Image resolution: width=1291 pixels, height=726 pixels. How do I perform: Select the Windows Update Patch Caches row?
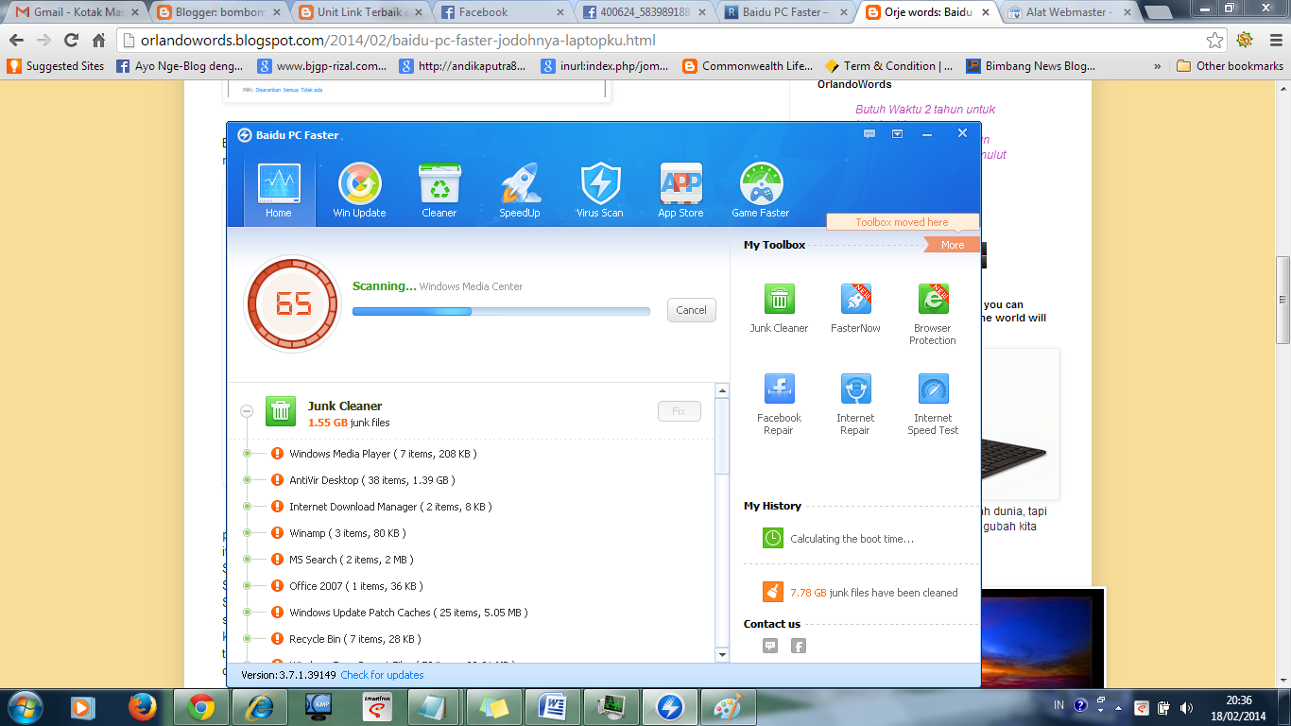click(408, 613)
